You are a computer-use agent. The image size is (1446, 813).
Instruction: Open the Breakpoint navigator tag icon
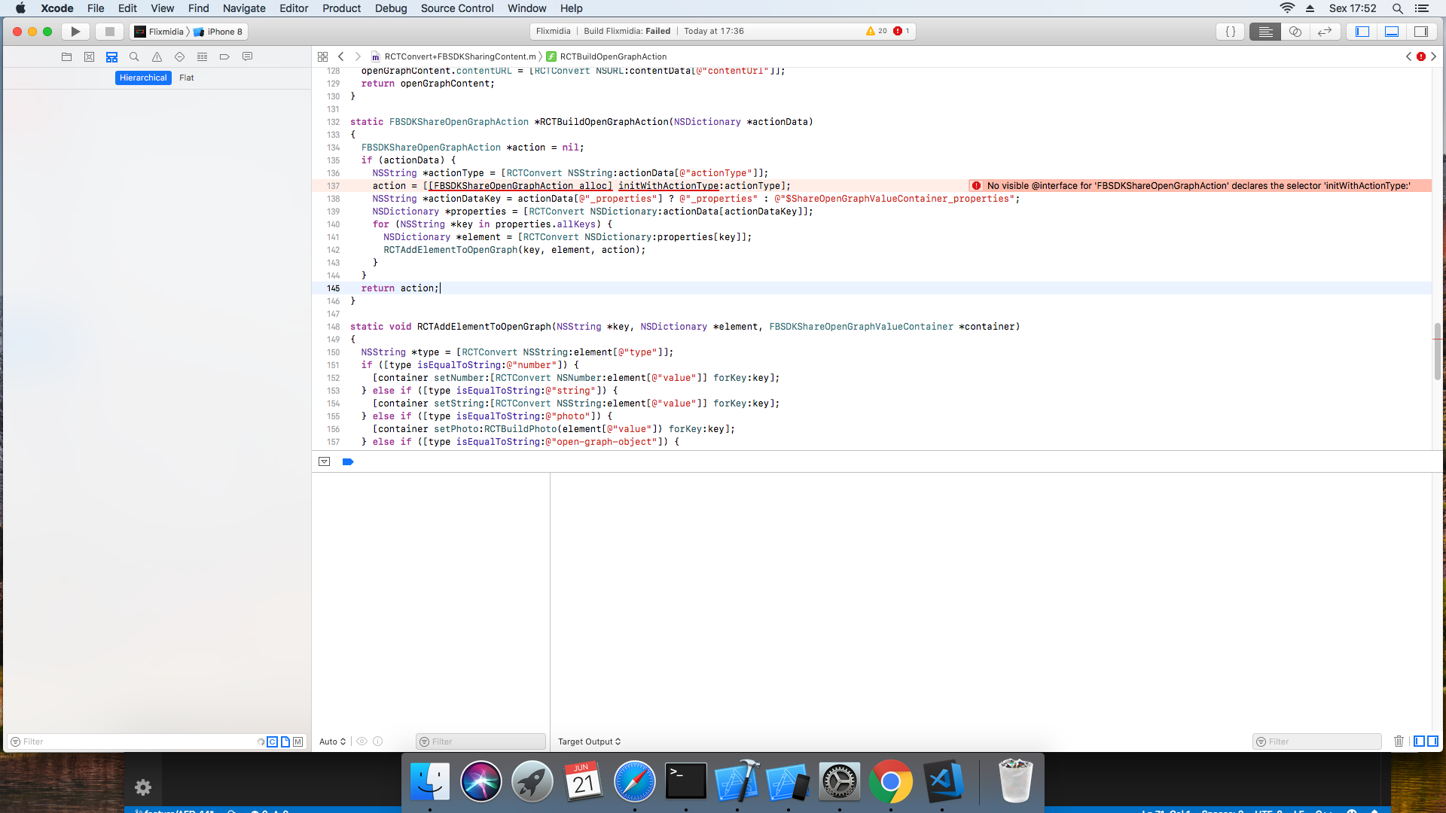click(x=224, y=56)
